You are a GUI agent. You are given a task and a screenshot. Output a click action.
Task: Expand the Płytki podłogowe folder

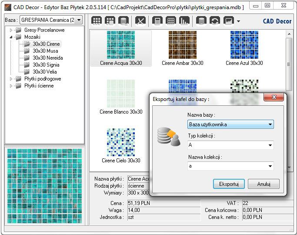click(11, 79)
